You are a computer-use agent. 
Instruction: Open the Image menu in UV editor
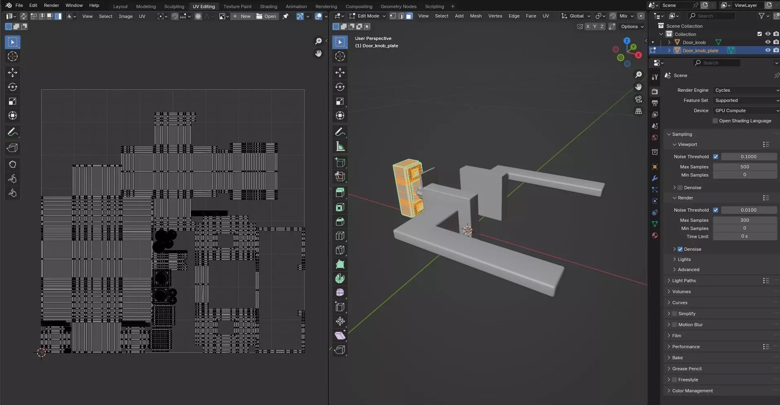coord(126,16)
